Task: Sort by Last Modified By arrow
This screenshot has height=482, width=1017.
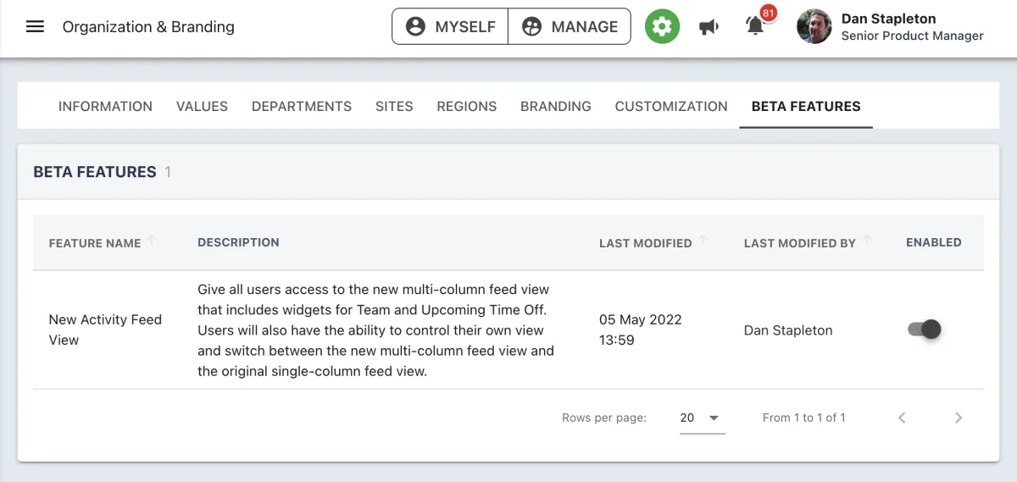Action: click(867, 241)
